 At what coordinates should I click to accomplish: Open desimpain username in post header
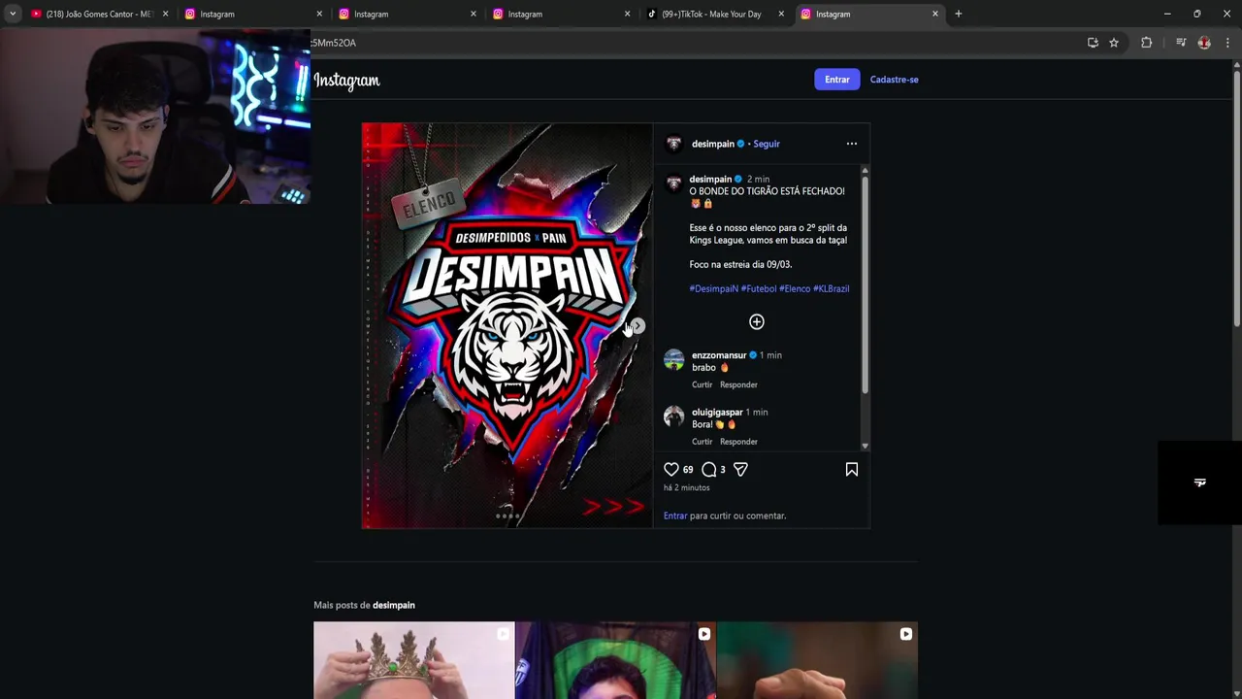(713, 144)
